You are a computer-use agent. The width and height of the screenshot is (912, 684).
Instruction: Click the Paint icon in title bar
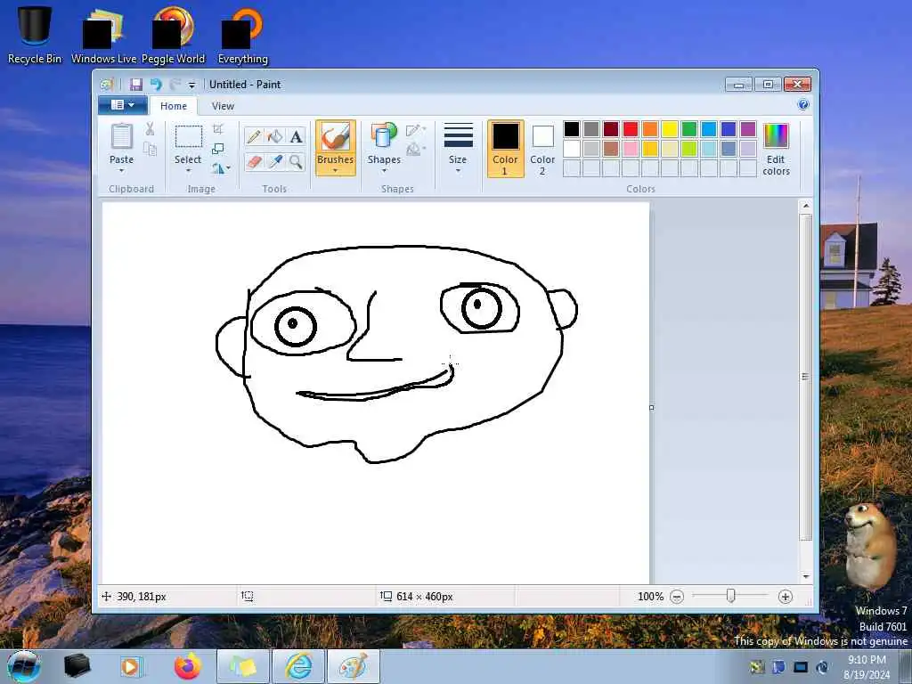(x=107, y=85)
